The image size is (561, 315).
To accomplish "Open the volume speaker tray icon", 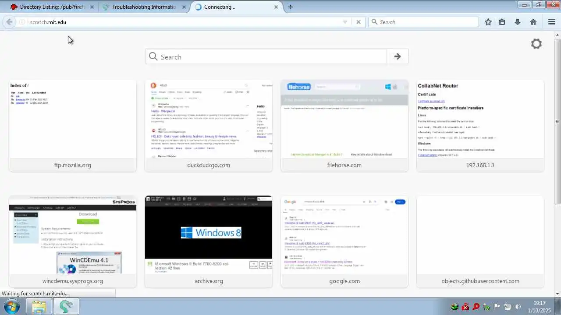I will pos(518,307).
